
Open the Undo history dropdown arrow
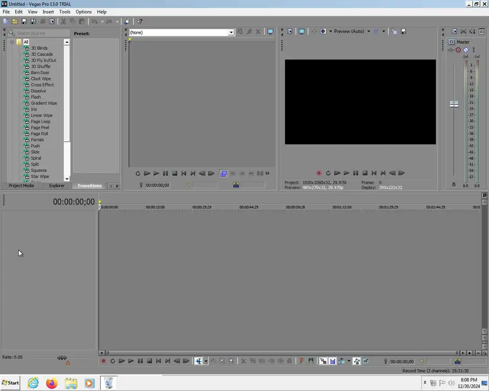click(102, 22)
